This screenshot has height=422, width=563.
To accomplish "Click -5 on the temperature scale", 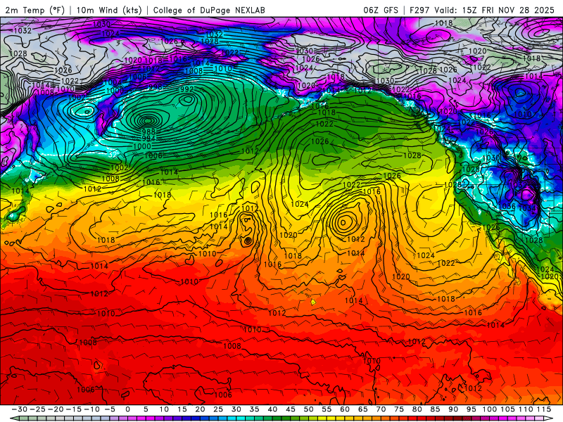I will tap(110, 409).
